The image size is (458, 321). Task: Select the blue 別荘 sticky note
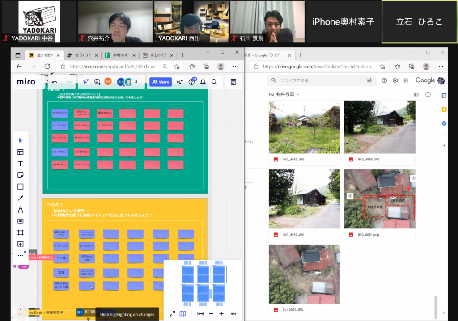click(61, 273)
